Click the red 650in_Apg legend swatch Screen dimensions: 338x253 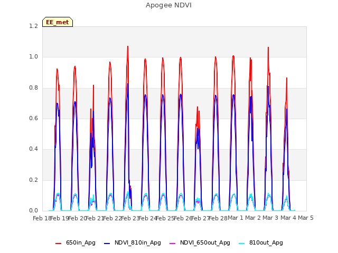coord(59,244)
